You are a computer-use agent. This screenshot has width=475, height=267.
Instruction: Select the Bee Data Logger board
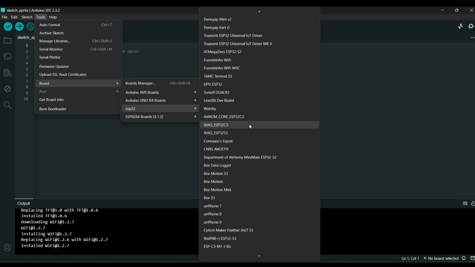tap(259, 165)
